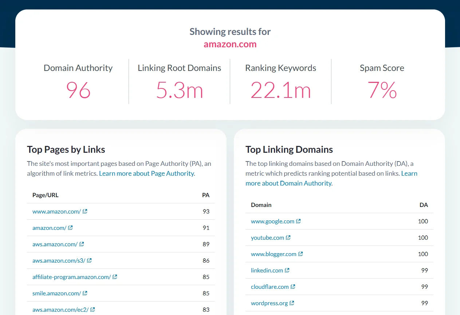Image resolution: width=460 pixels, height=315 pixels.
Task: Open the aws.amazon.com/ec2/ link
Action: point(60,310)
